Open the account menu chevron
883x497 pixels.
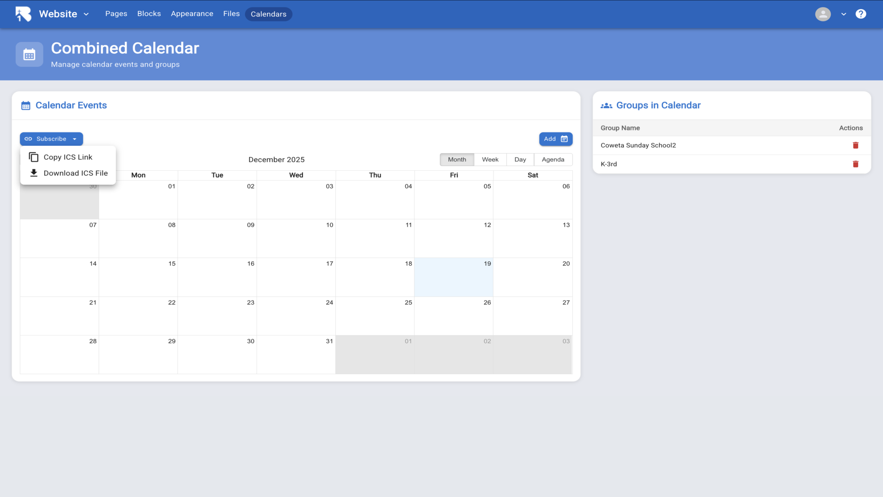point(843,14)
